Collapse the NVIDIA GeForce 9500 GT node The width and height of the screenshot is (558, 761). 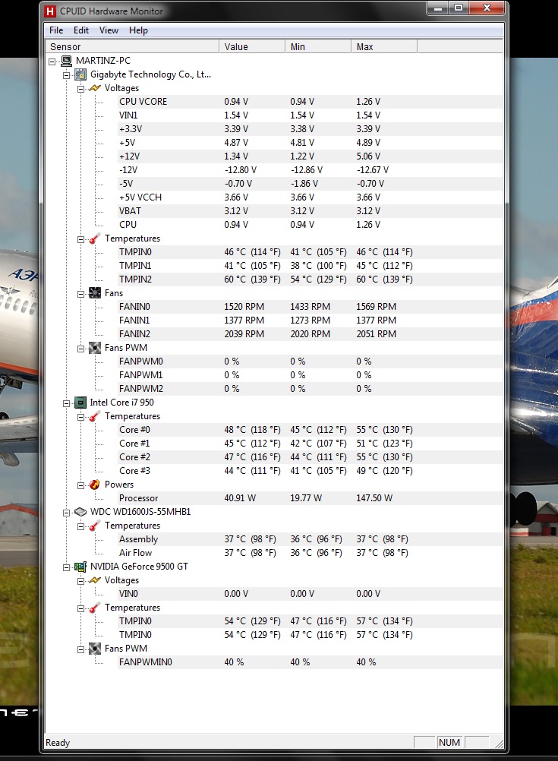click(x=67, y=567)
